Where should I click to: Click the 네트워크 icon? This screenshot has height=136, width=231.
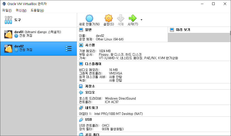[x=81, y=108]
